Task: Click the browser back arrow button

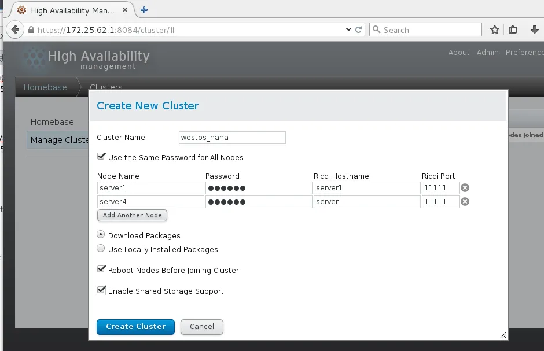Action: click(x=15, y=30)
